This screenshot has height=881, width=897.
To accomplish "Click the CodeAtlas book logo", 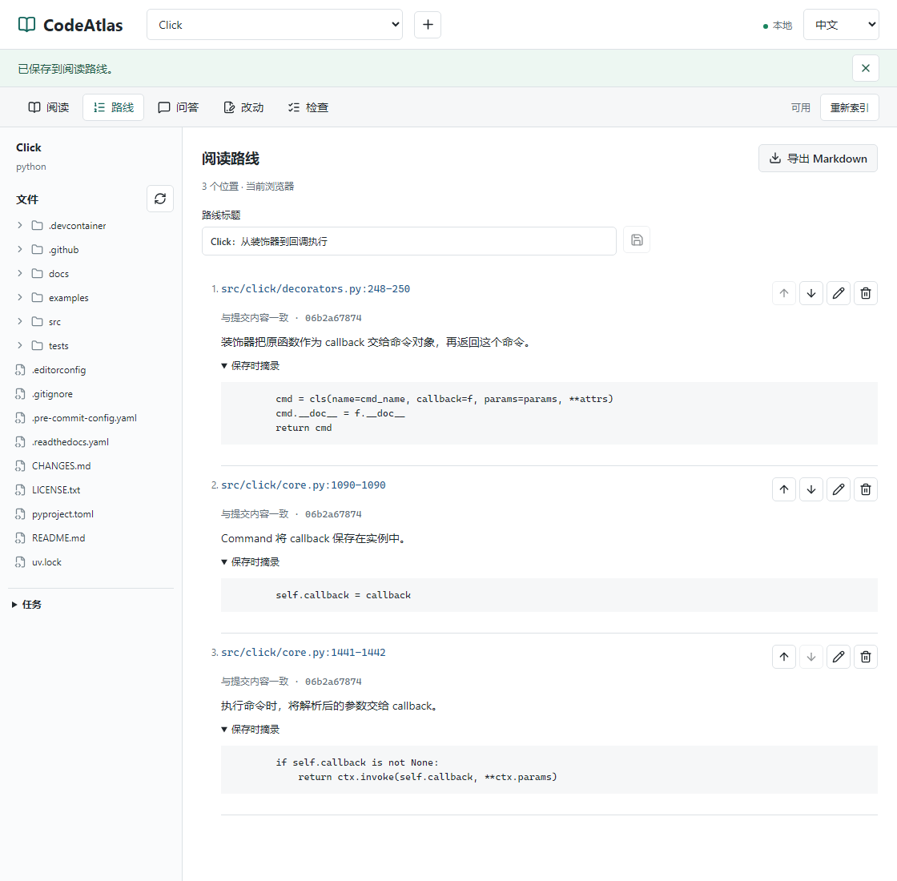I will pyautogui.click(x=26, y=25).
